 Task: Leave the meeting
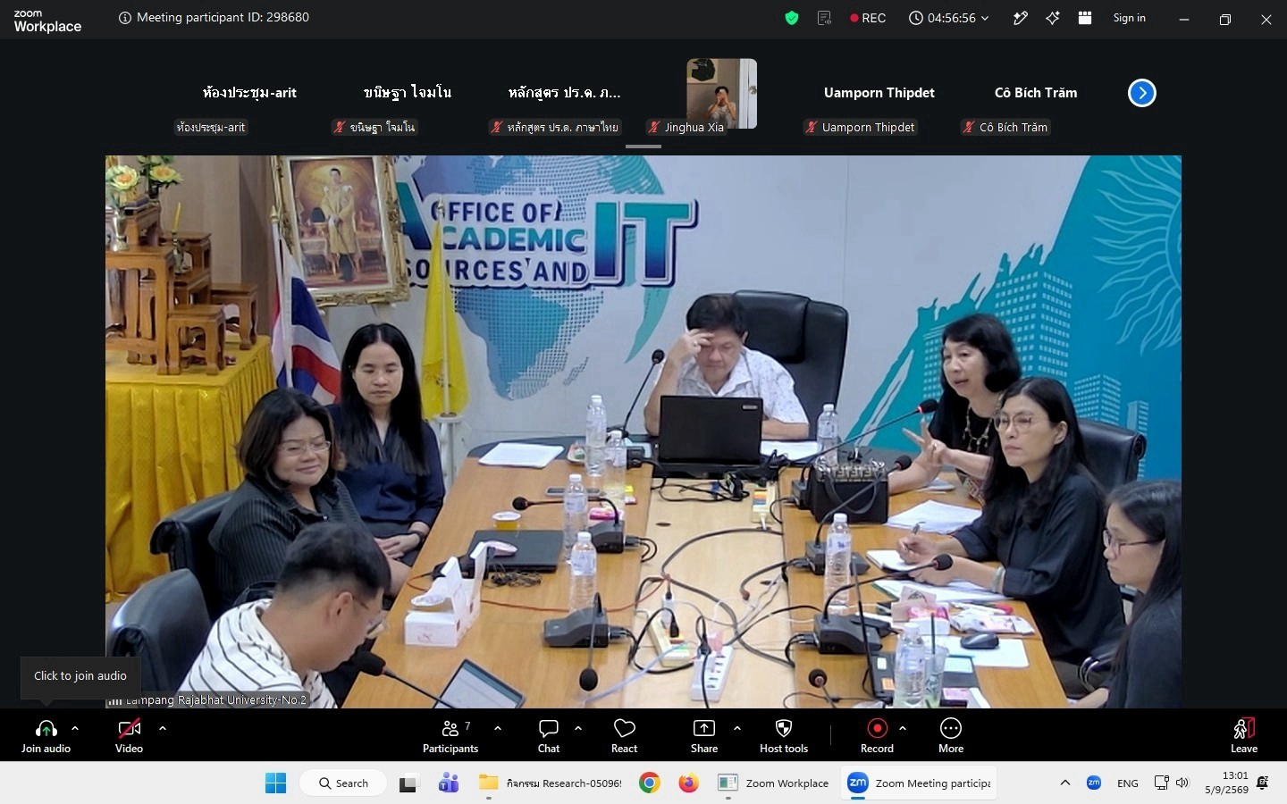click(x=1244, y=736)
